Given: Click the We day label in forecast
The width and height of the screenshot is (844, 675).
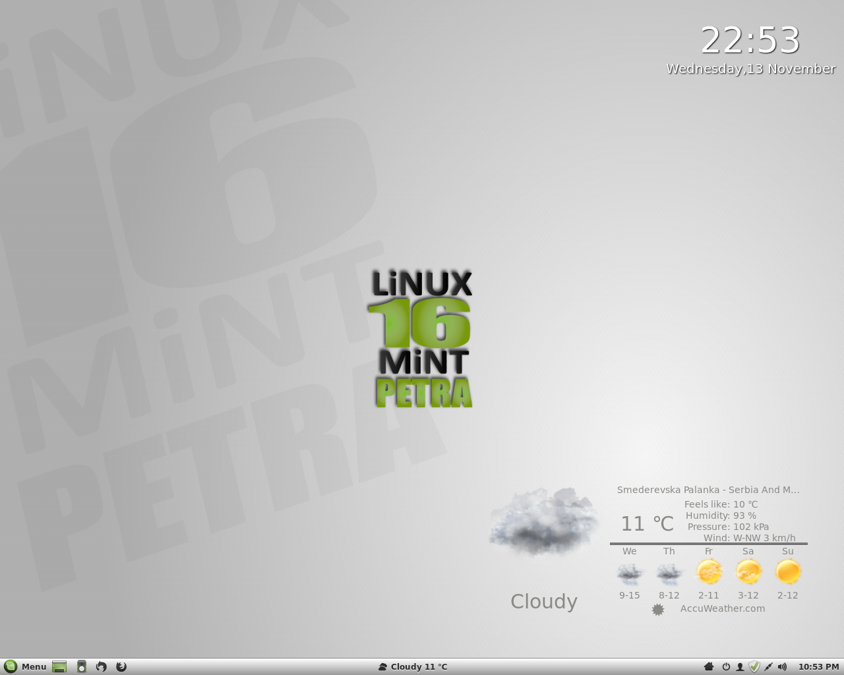Looking at the screenshot, I should point(630,551).
